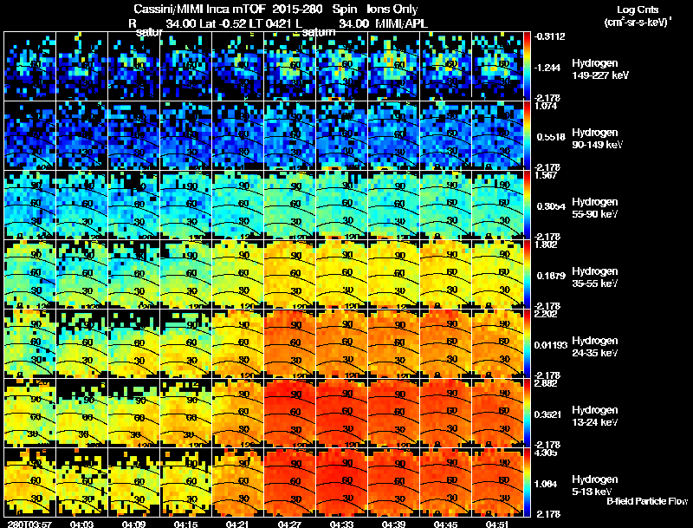Click the '1.802' color scale value
693x528 pixels.
pyautogui.click(x=546, y=244)
